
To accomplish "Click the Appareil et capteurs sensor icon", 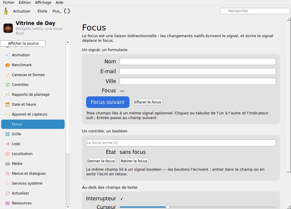I will click(8, 114).
